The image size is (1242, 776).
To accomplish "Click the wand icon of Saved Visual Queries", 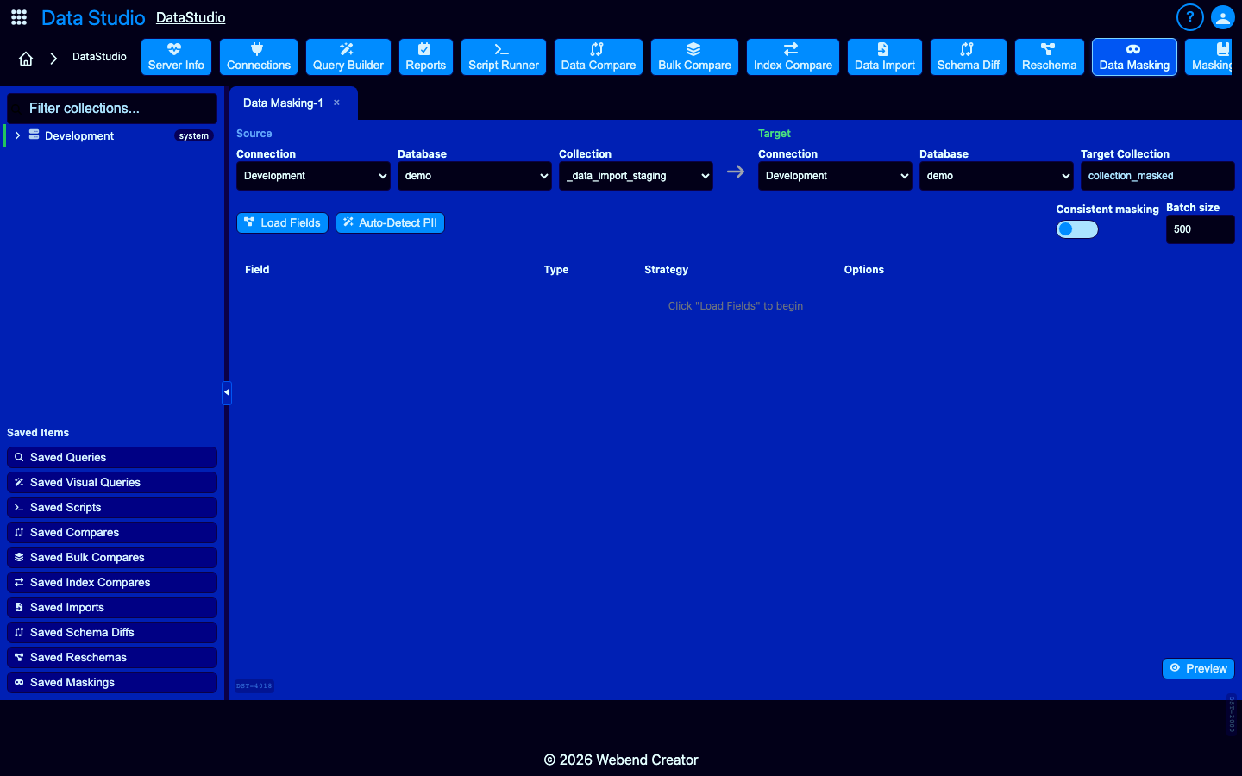I will [19, 482].
